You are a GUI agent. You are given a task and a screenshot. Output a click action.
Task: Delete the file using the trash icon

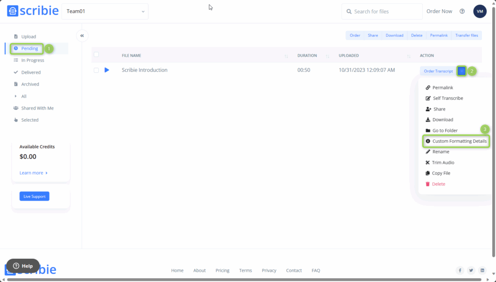coord(428,184)
